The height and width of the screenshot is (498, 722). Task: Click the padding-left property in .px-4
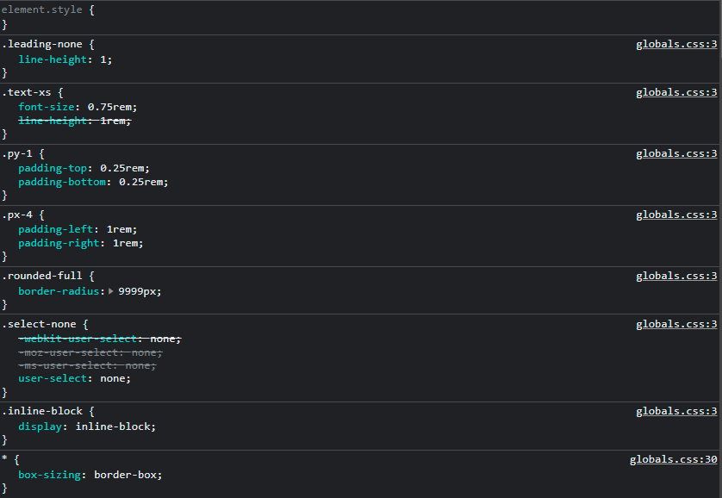click(x=56, y=229)
